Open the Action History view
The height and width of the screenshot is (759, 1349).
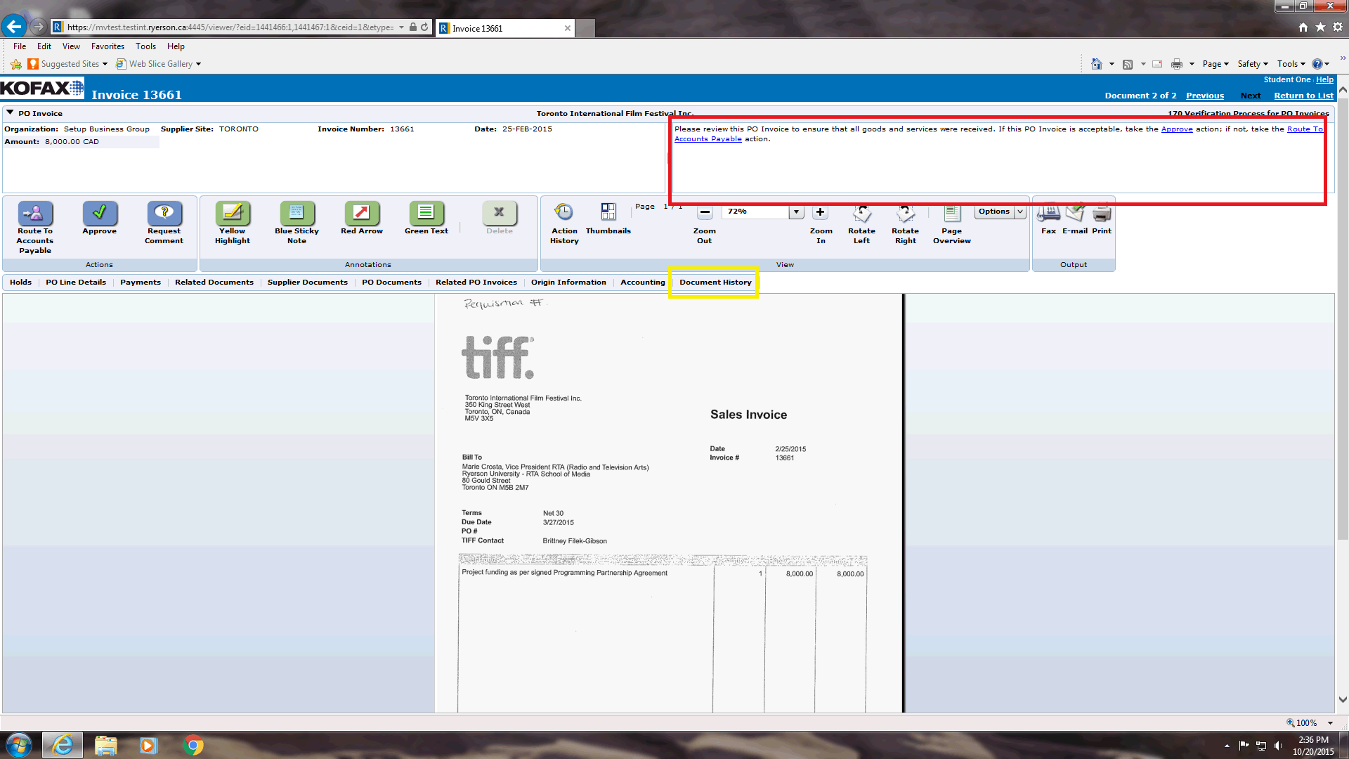[563, 213]
